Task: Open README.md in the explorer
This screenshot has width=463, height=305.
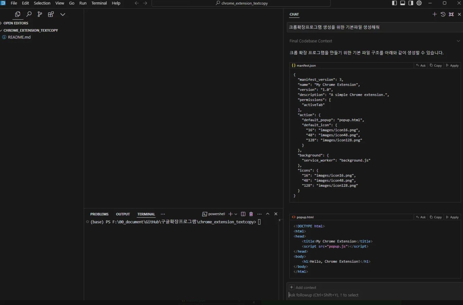Action: coord(19,37)
